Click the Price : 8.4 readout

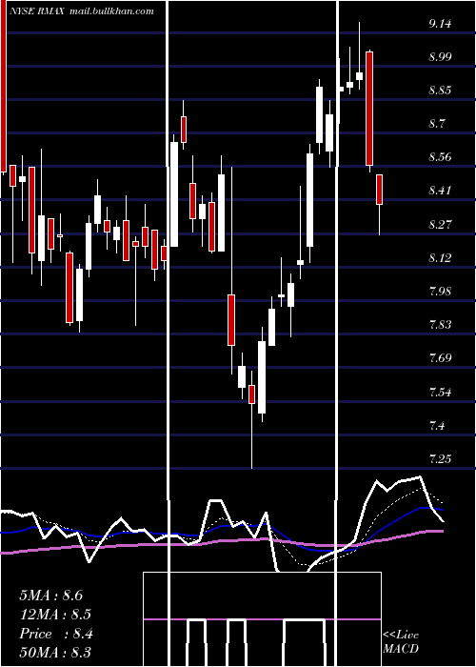point(56,634)
